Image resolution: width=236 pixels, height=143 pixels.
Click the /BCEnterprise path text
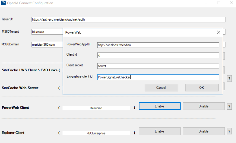pos(96,133)
